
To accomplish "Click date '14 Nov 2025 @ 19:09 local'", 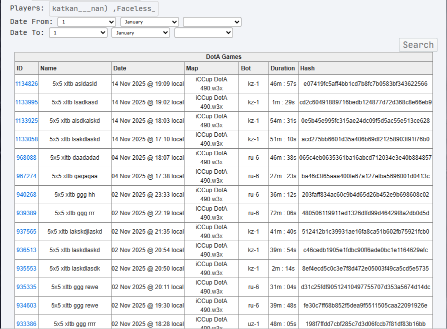I will (x=147, y=84).
